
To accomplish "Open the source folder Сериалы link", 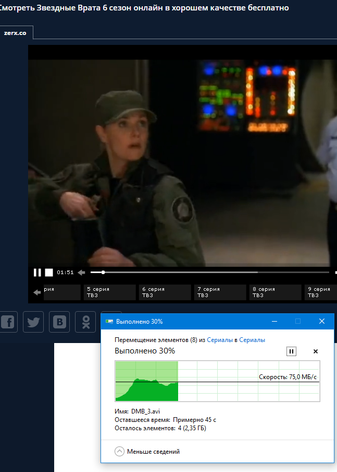I will pyautogui.click(x=220, y=340).
